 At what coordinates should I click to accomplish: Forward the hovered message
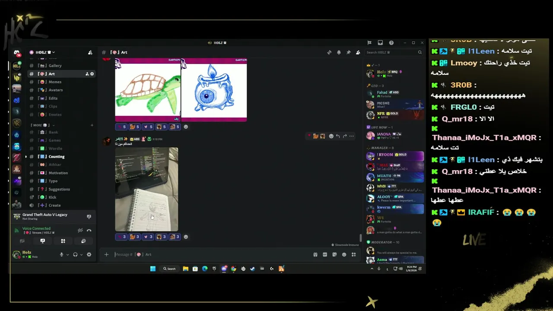coord(345,136)
